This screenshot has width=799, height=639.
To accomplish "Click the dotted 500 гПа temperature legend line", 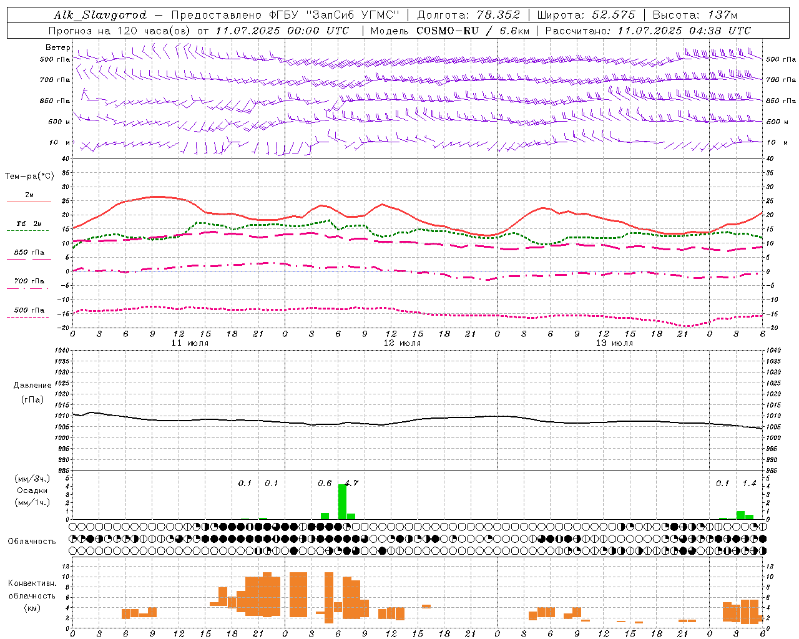I will coord(28,318).
